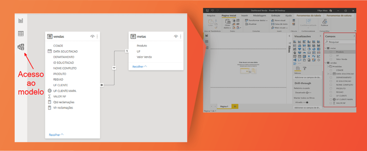Toggle visibility eye of the metas table
This screenshot has height=151, width=367.
tap(176, 36)
